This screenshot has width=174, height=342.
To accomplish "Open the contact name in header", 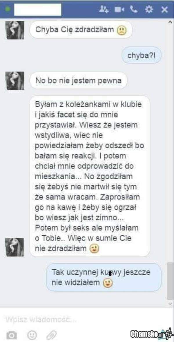I will (x=38, y=9).
